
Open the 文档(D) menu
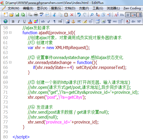70,8
